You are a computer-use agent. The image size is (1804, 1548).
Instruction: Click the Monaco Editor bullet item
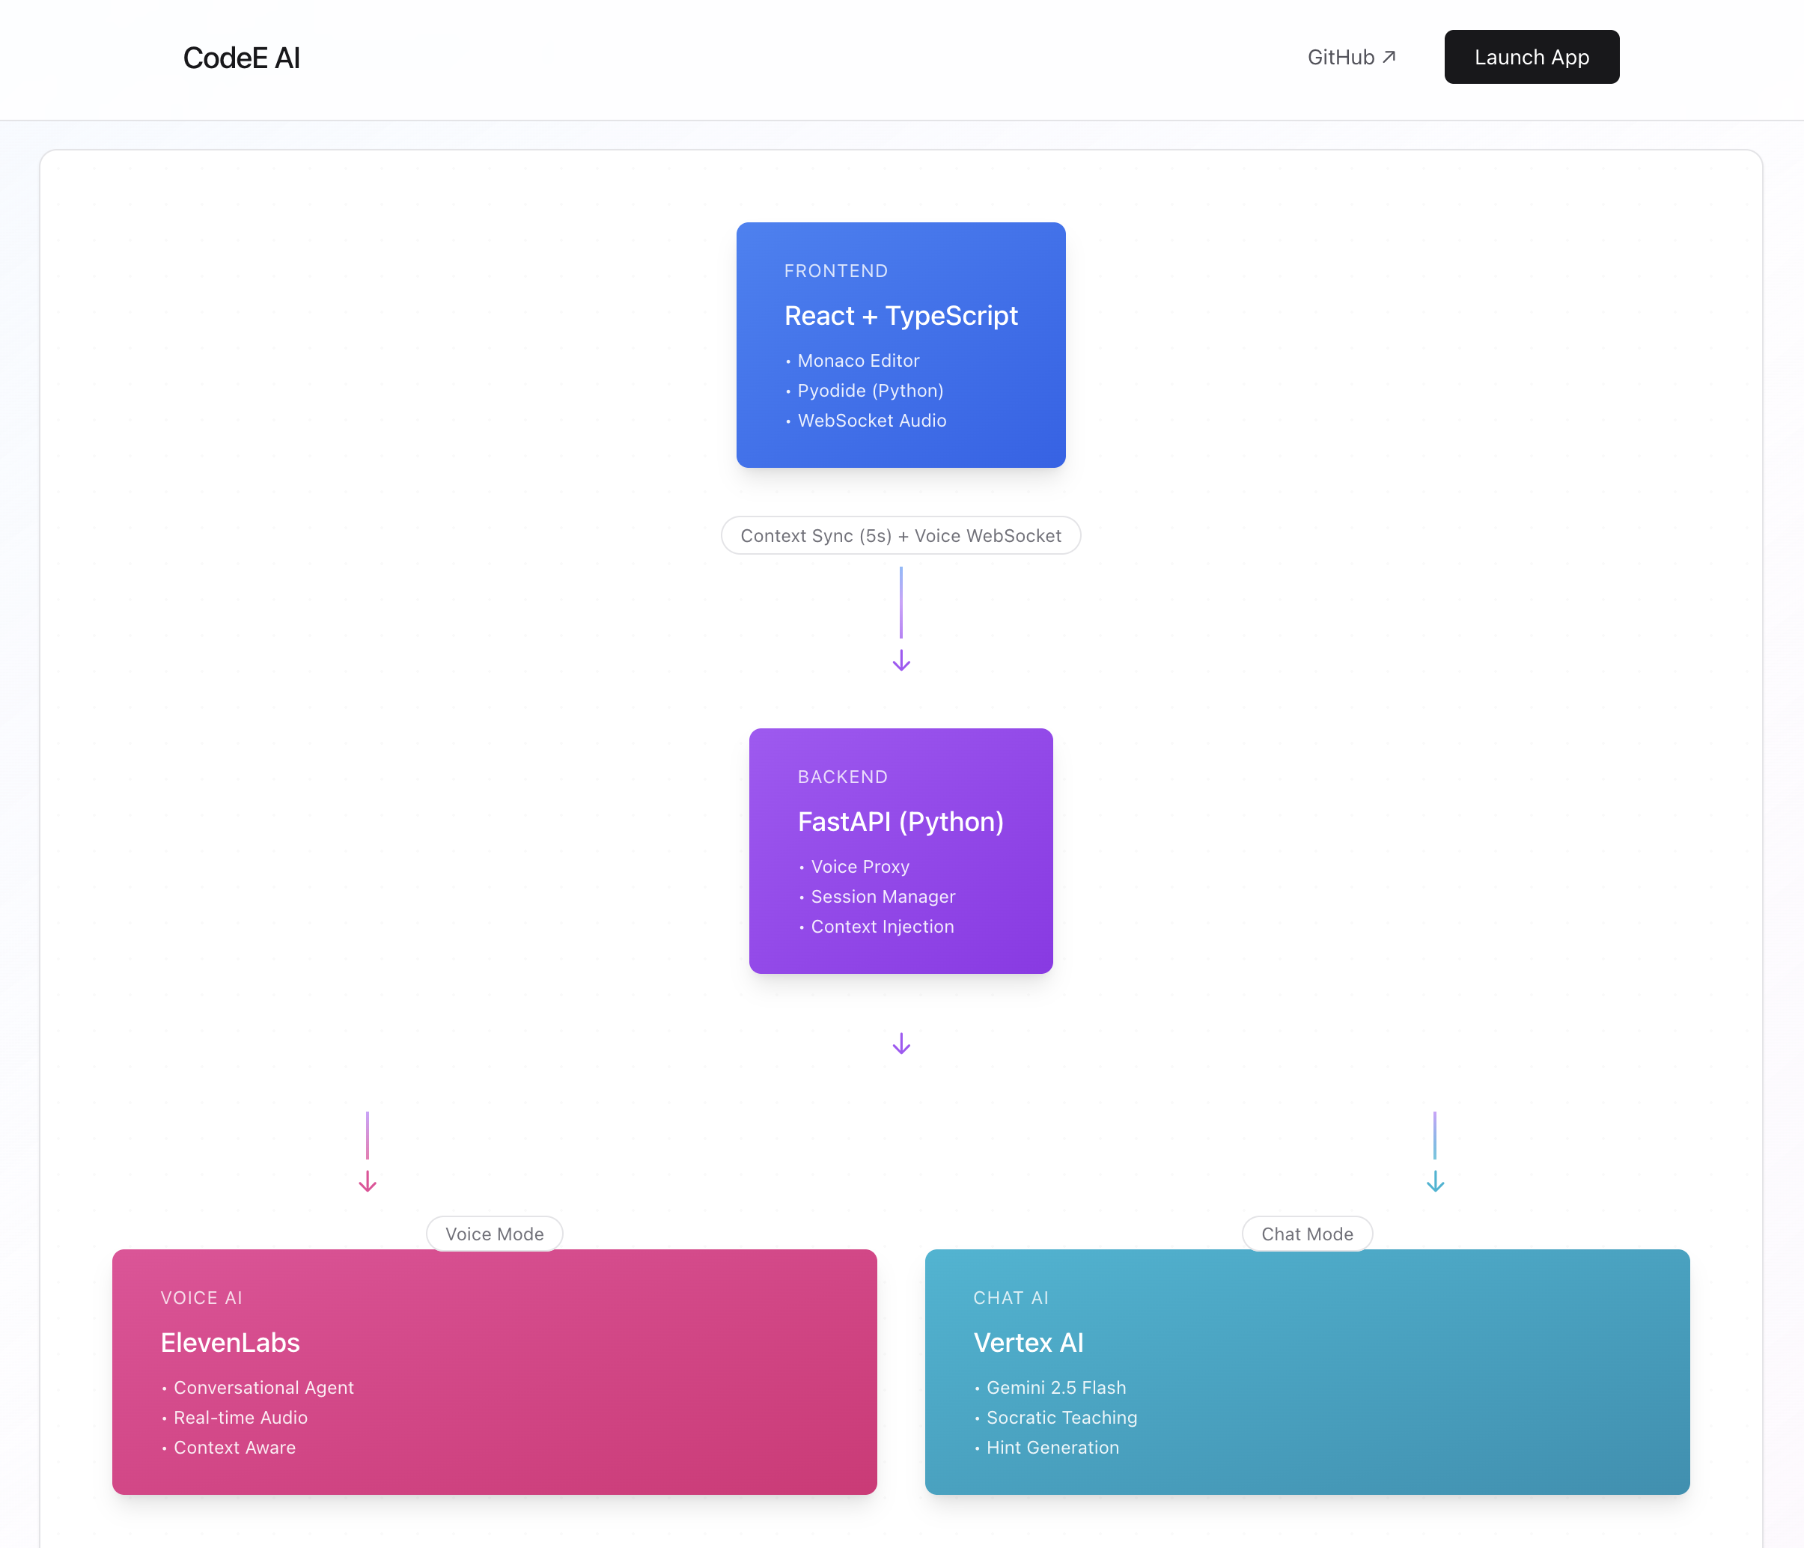[x=858, y=361]
